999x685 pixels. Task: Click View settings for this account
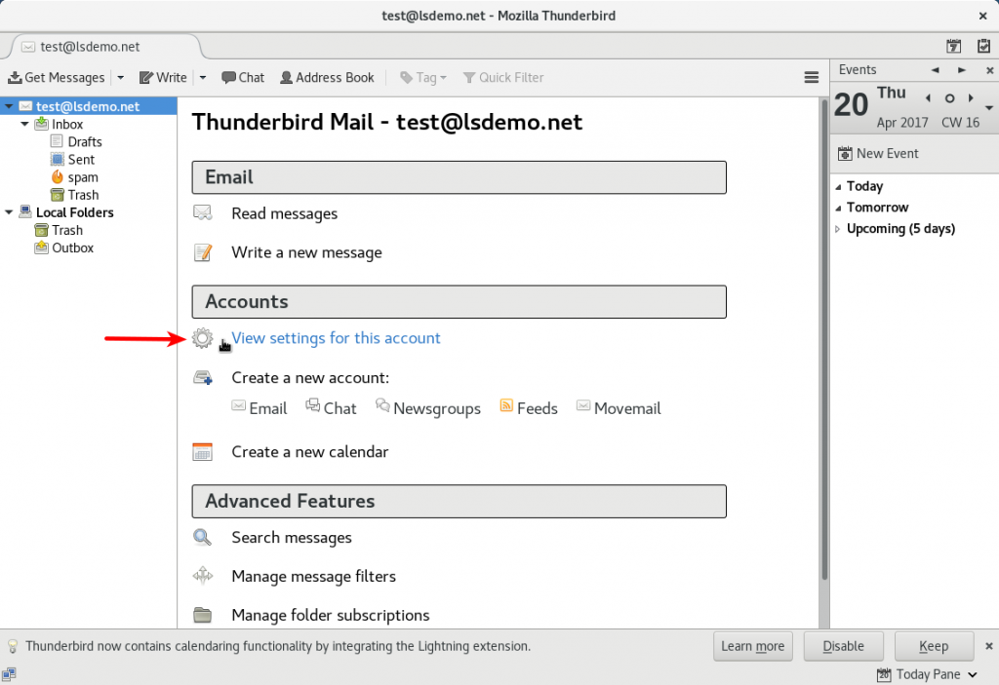point(336,338)
